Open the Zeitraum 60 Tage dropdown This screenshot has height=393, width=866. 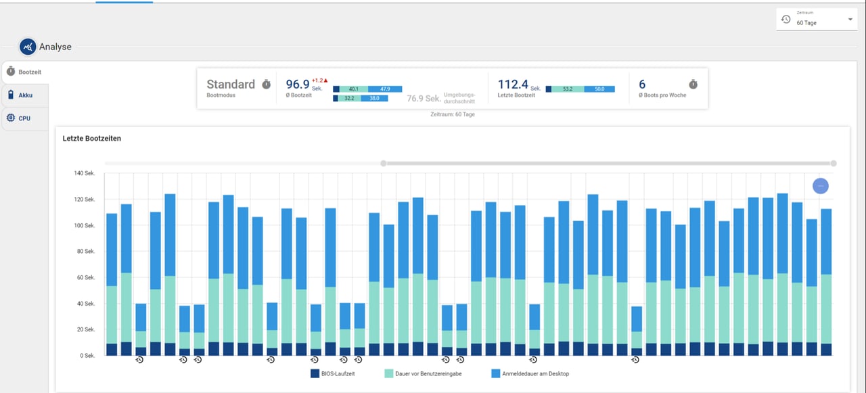click(817, 20)
